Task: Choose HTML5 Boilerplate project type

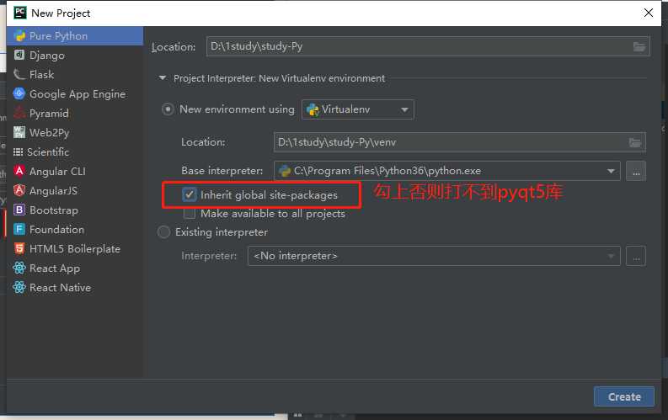Action: [75, 249]
